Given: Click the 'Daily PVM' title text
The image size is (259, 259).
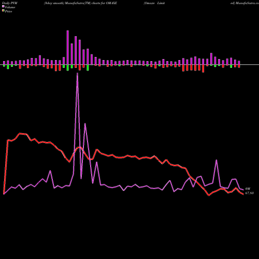Looking at the screenshot, I should [x=10, y=3].
